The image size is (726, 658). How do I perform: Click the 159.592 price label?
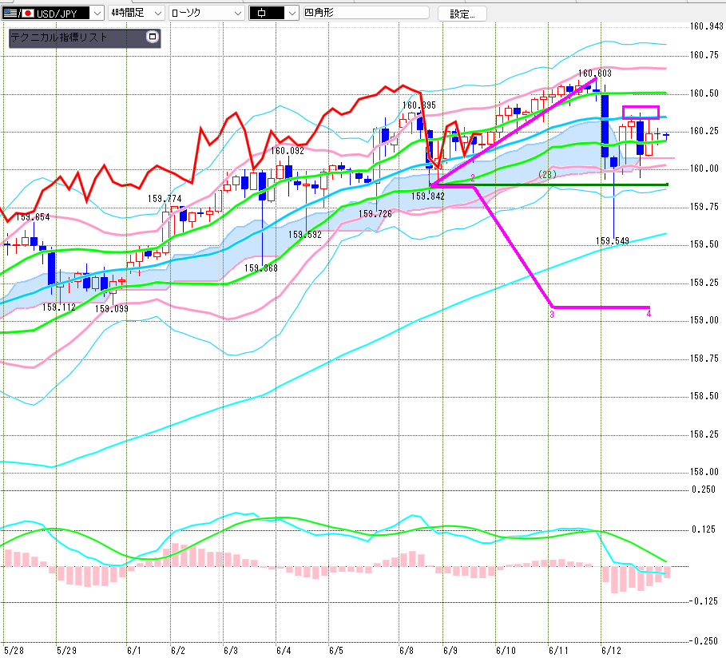point(304,235)
